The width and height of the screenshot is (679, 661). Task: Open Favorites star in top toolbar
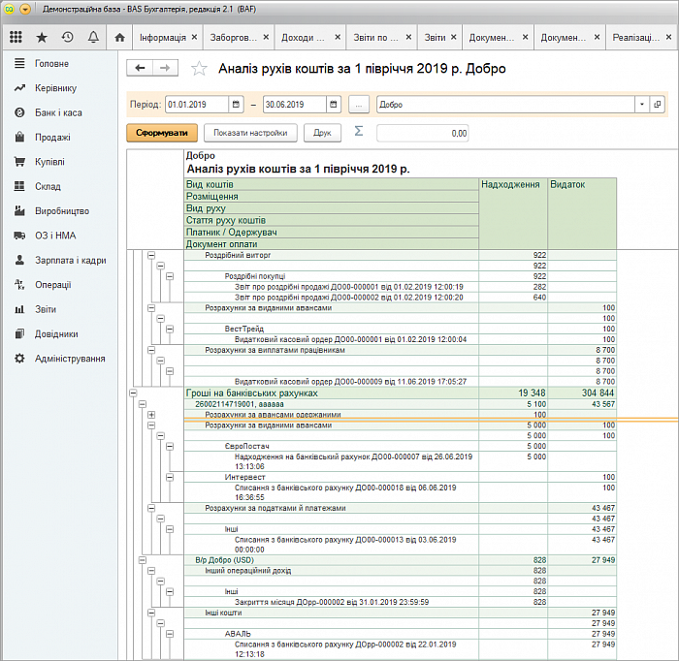click(42, 38)
